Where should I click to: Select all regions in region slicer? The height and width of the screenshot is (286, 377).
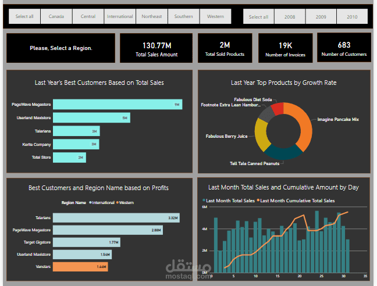point(24,16)
